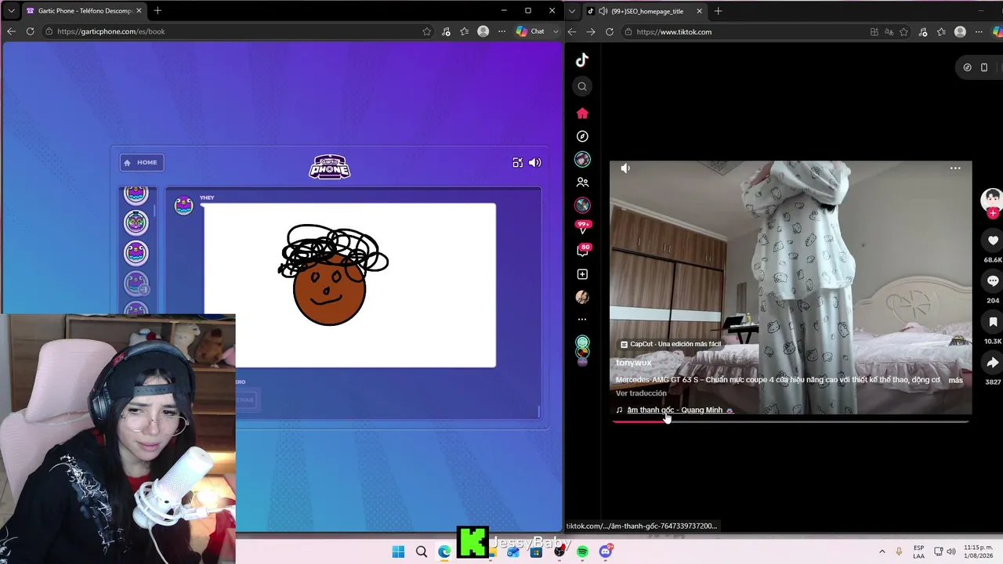The height and width of the screenshot is (564, 1003).
Task: Mute Gartic Phone sound with speaker icon
Action: pyautogui.click(x=535, y=163)
